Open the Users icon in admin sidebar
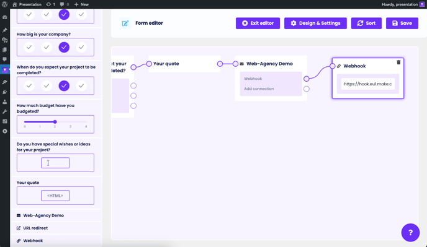This screenshot has height=247, width=427. tap(4, 102)
